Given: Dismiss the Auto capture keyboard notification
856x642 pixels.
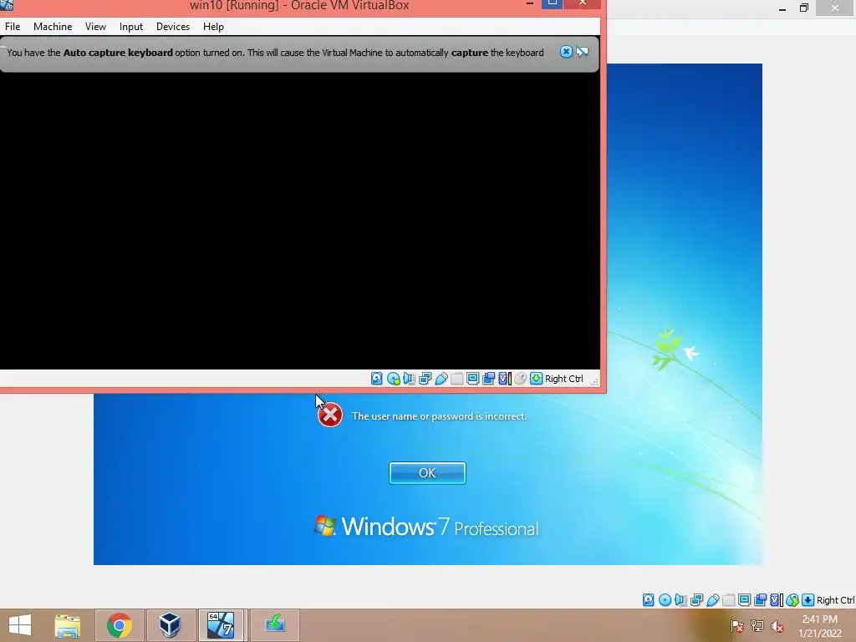Looking at the screenshot, I should click(566, 52).
